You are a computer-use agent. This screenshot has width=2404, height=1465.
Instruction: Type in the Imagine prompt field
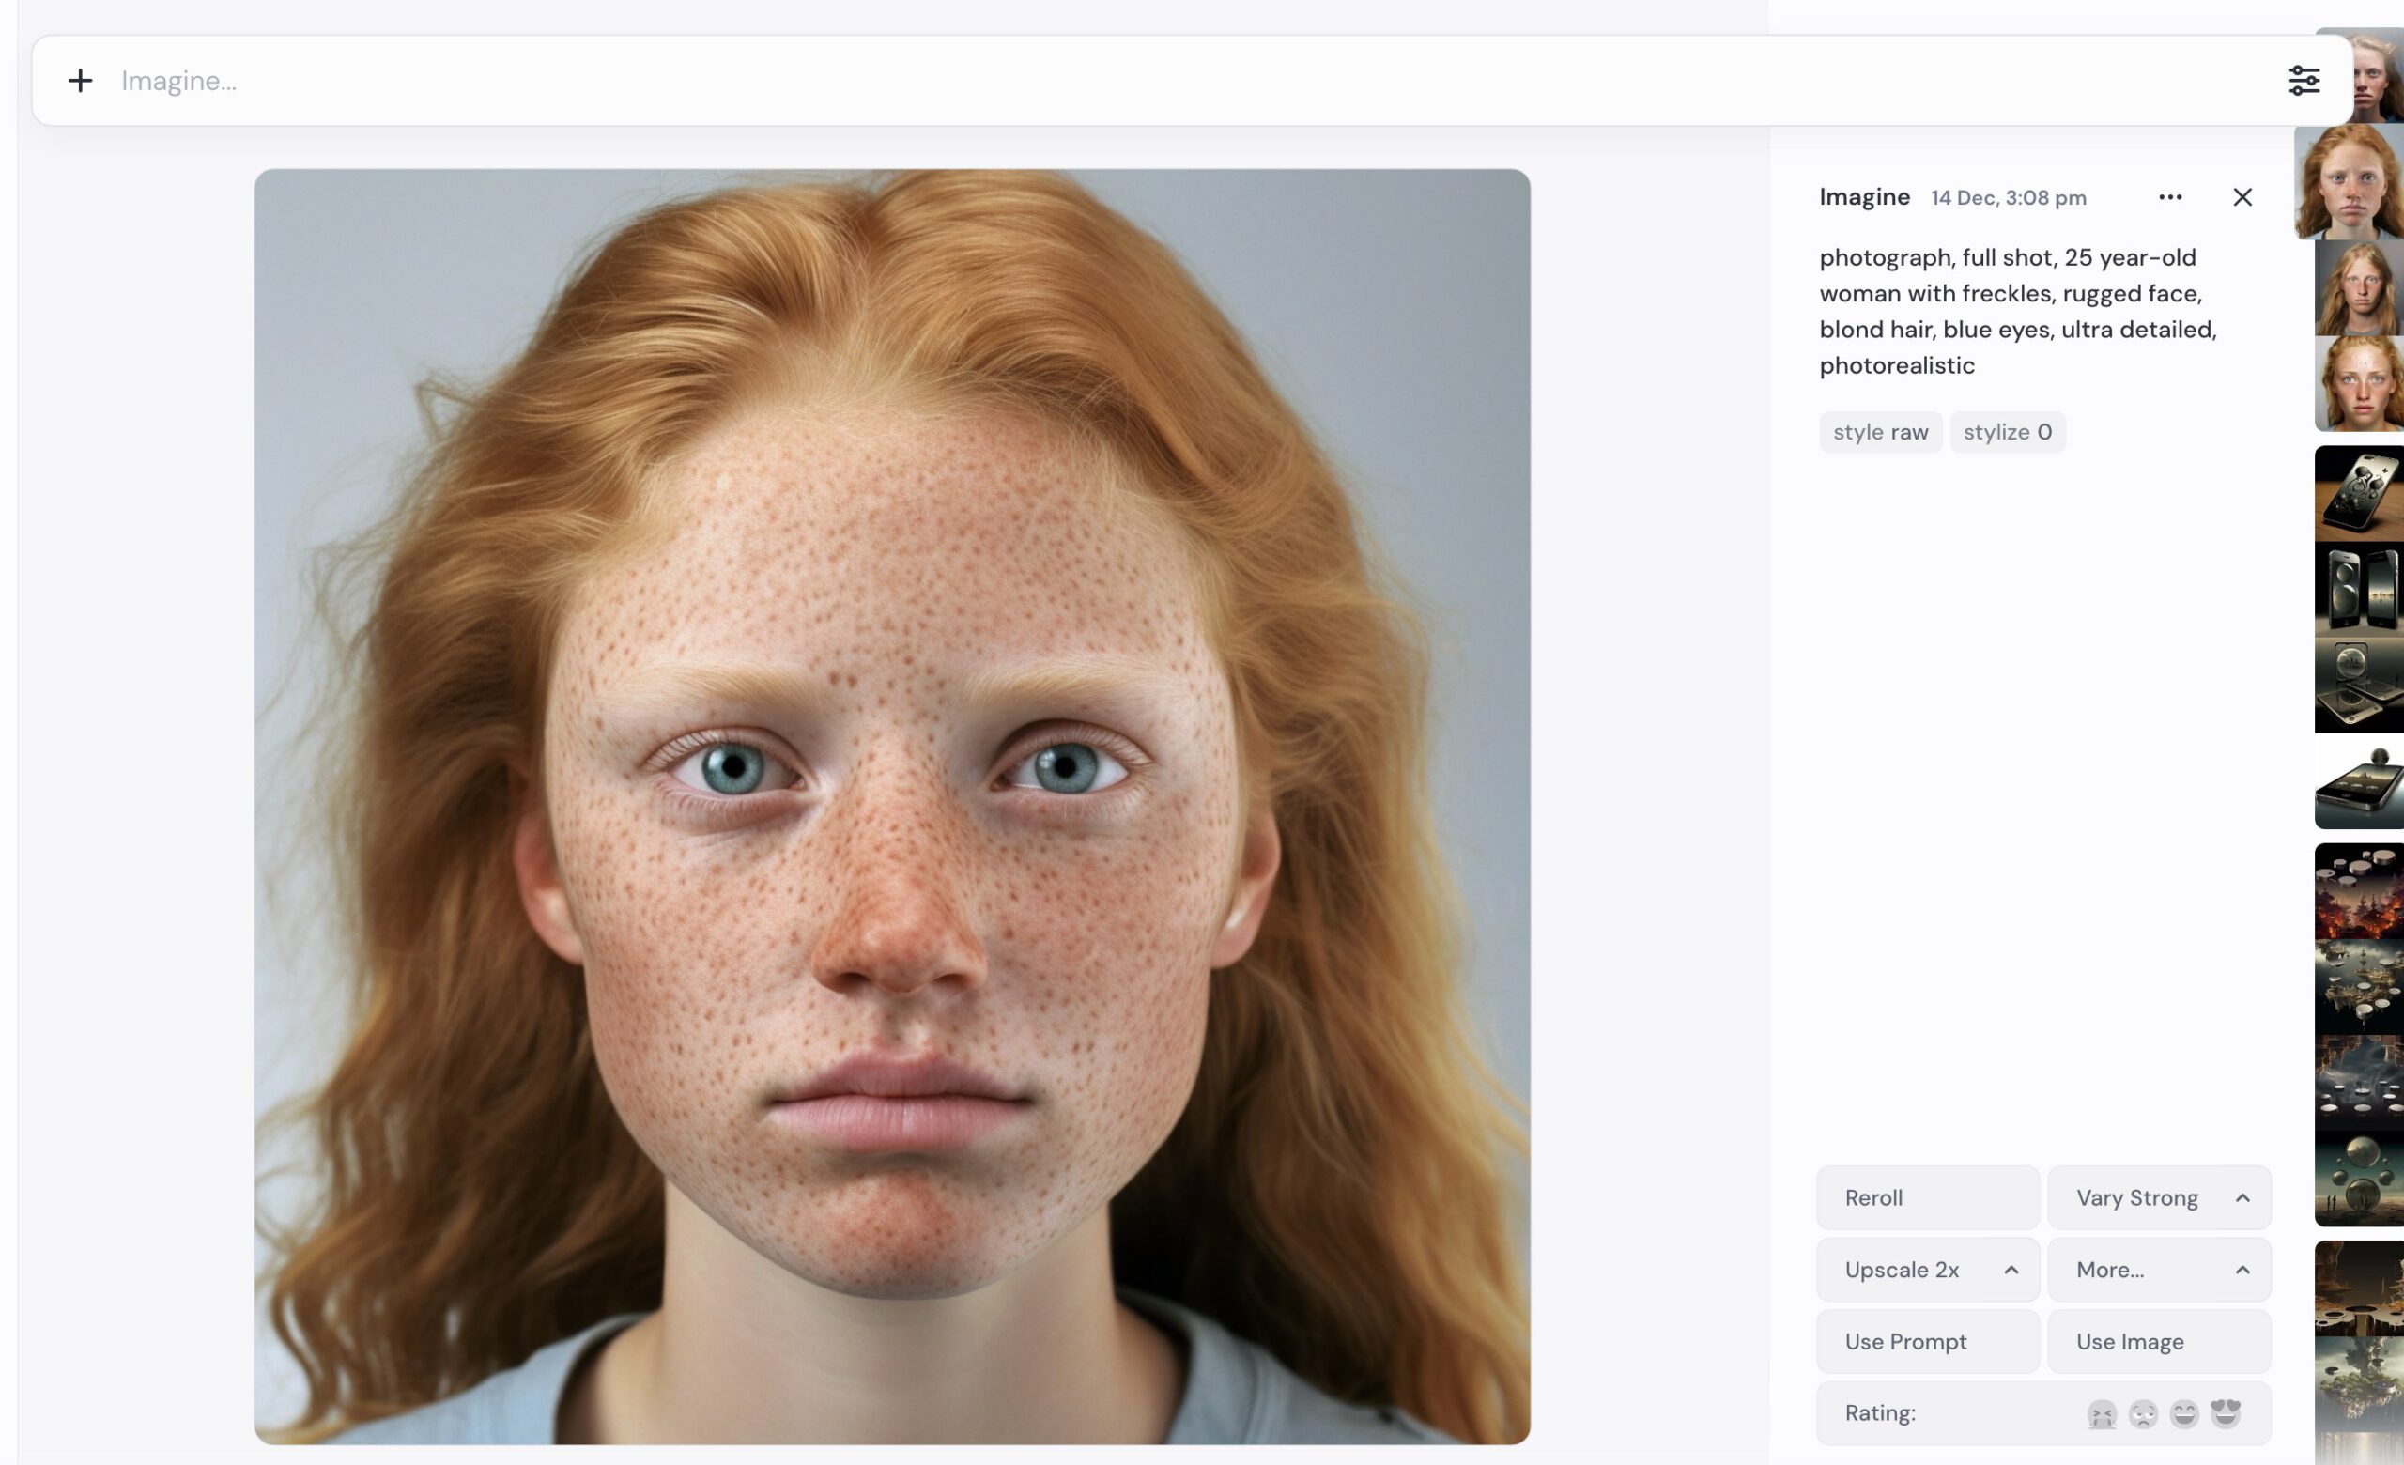pyautogui.click(x=1171, y=81)
